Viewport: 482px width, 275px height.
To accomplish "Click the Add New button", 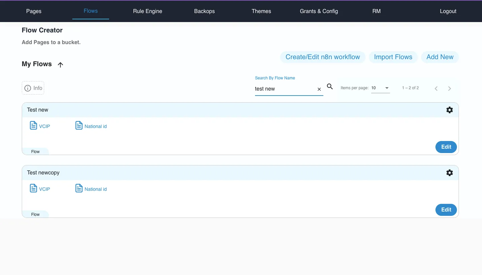I will tap(440, 57).
